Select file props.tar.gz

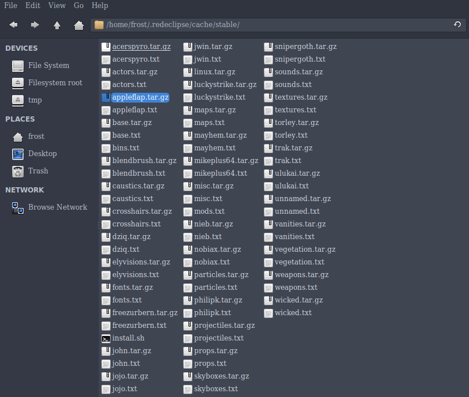coord(216,351)
